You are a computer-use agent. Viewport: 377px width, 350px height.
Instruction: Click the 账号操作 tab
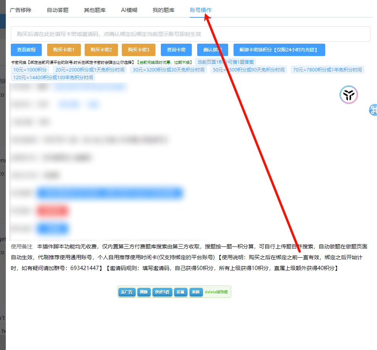[x=201, y=10]
